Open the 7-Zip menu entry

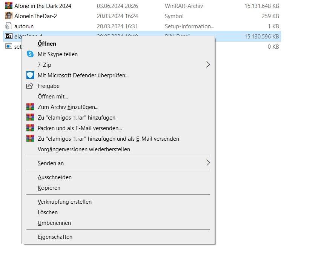point(118,65)
